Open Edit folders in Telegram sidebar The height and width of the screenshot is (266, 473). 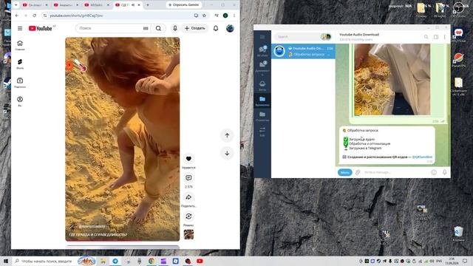[262, 132]
